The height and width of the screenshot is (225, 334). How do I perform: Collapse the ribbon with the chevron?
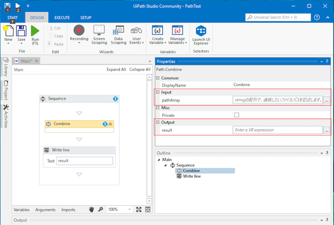coord(328,18)
